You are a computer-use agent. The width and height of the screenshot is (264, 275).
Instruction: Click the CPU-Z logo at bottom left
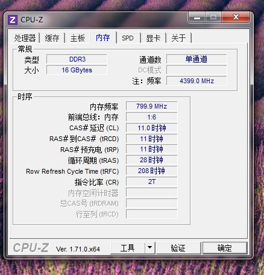tap(31, 248)
